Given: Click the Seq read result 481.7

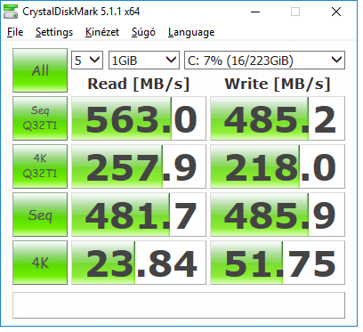Looking at the screenshot, I should 139,215.
